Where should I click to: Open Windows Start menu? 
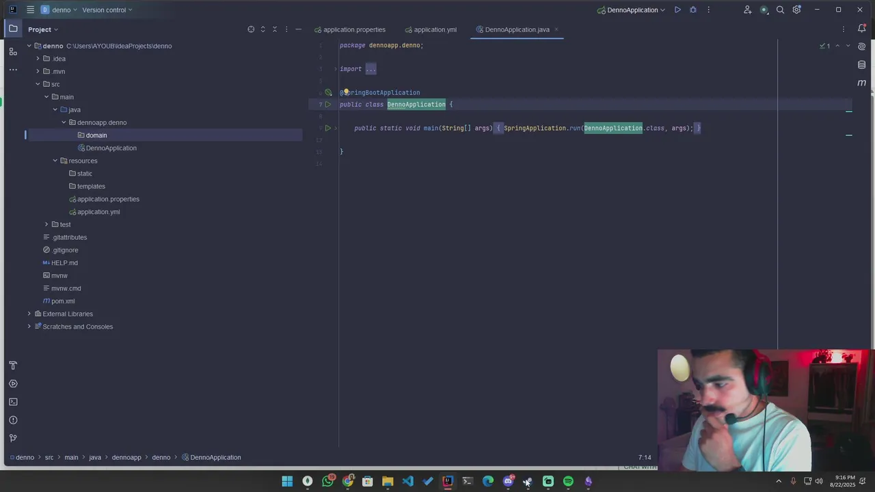(287, 481)
